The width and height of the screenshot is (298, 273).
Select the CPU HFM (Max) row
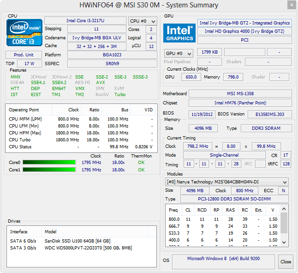(x=81, y=133)
